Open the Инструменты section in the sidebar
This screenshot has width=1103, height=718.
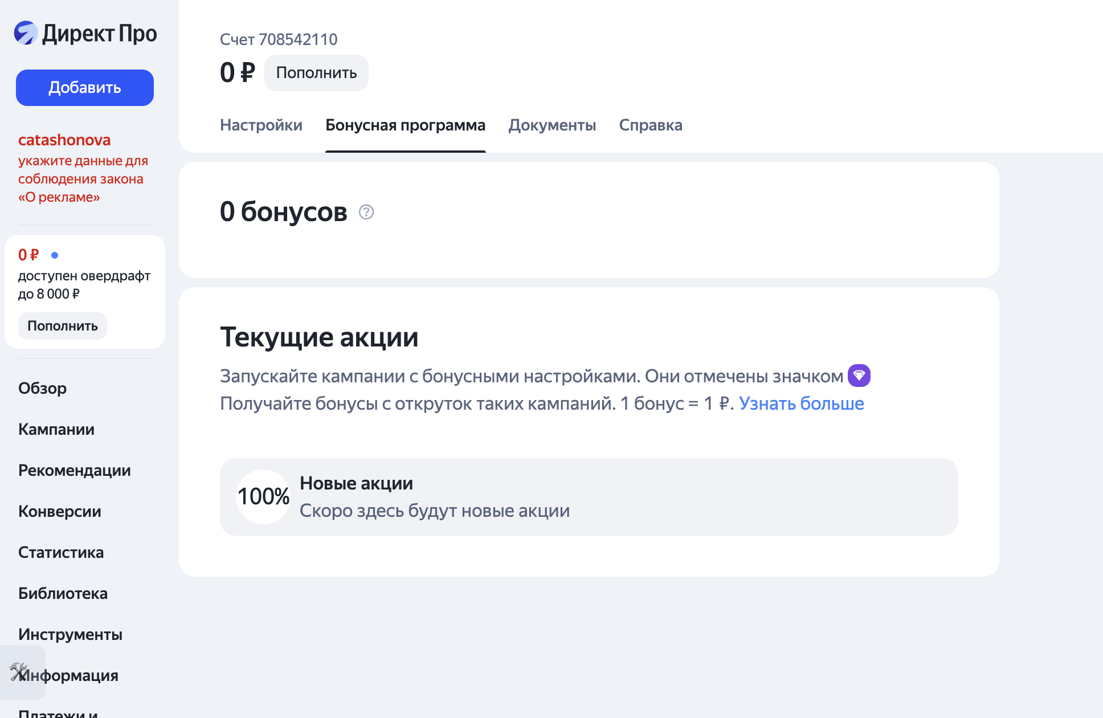70,634
